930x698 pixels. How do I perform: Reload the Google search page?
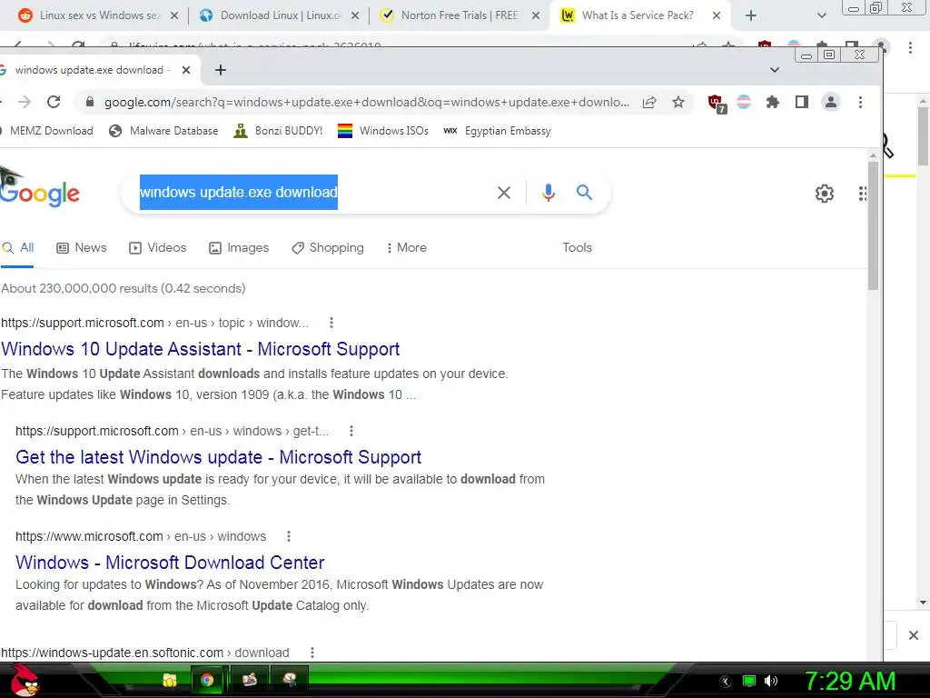[54, 102]
